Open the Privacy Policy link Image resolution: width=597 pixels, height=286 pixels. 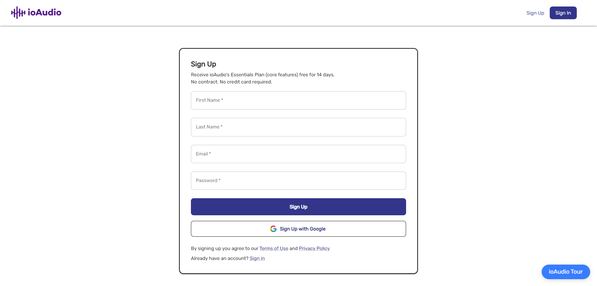314,248
